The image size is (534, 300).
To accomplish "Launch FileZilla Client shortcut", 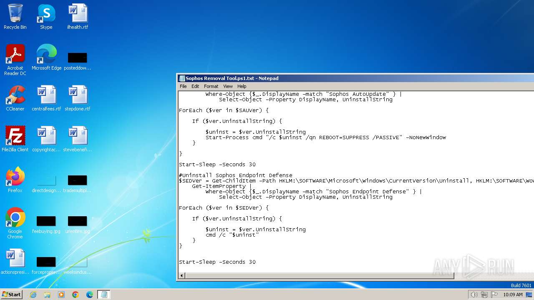I will 15,139.
